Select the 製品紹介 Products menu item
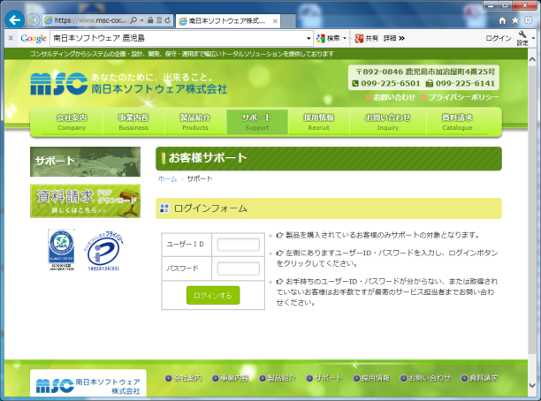Screen dimensions: 541x401 click(x=194, y=121)
